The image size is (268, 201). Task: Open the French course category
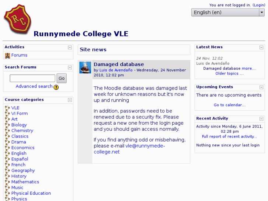[18, 165]
